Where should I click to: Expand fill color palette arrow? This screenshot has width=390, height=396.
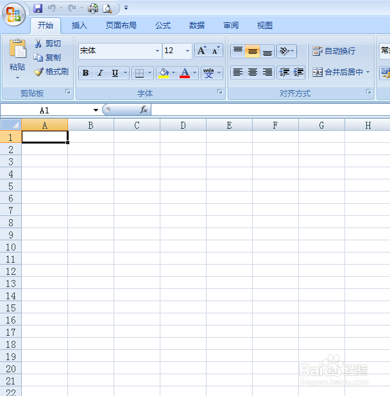173,73
